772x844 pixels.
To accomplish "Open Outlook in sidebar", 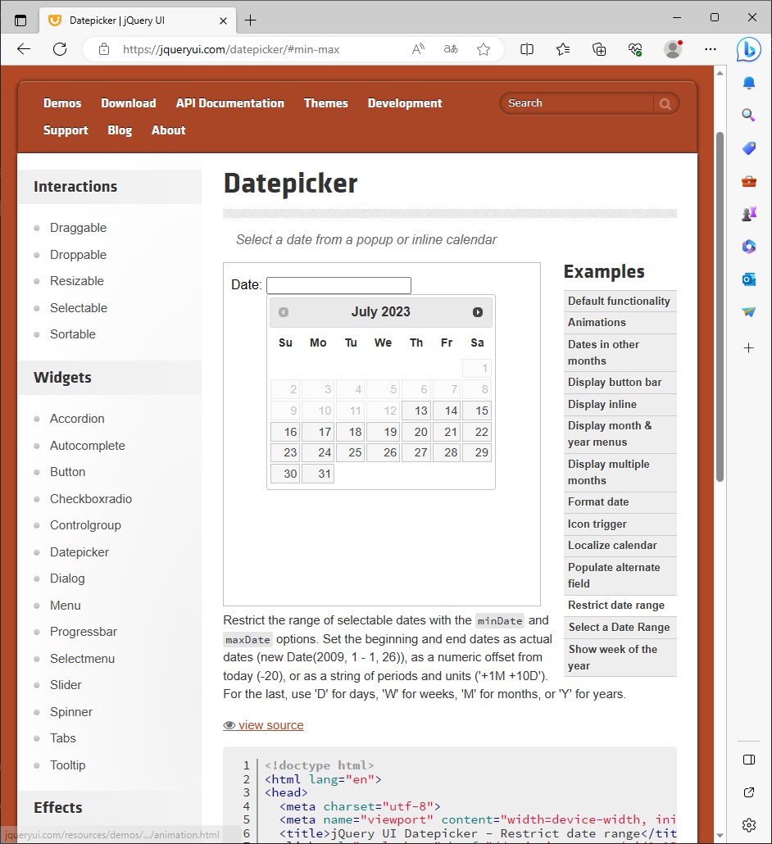I will point(749,279).
